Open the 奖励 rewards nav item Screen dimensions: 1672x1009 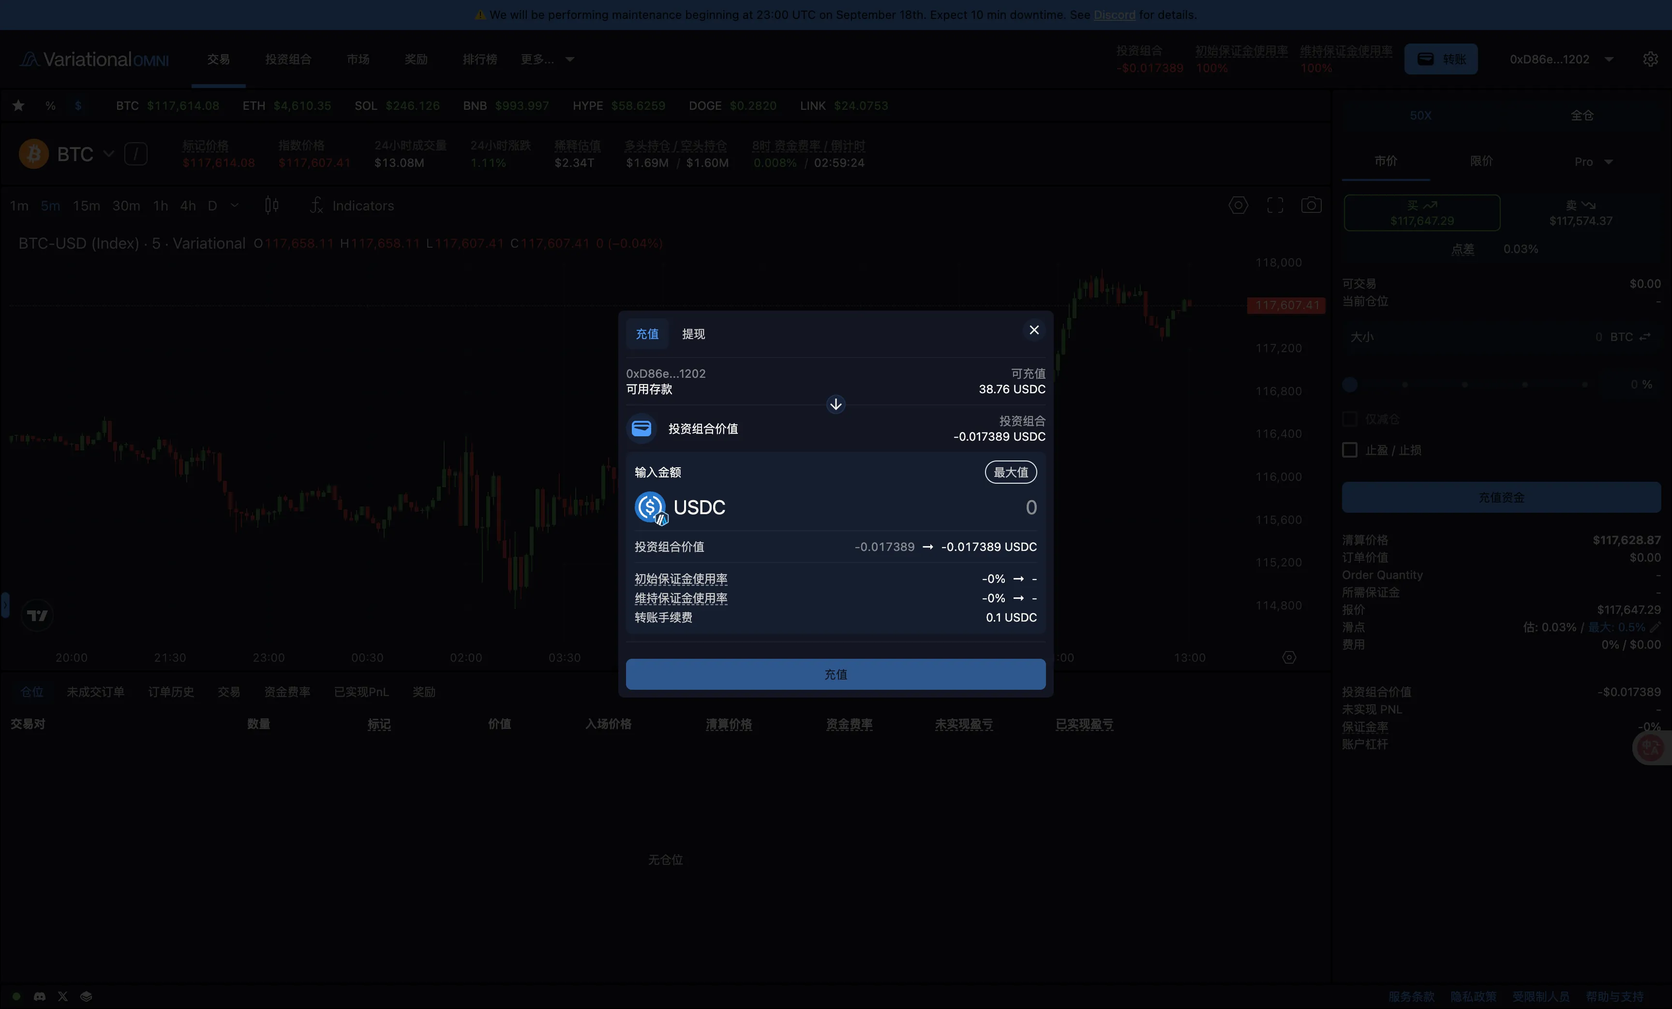(416, 59)
